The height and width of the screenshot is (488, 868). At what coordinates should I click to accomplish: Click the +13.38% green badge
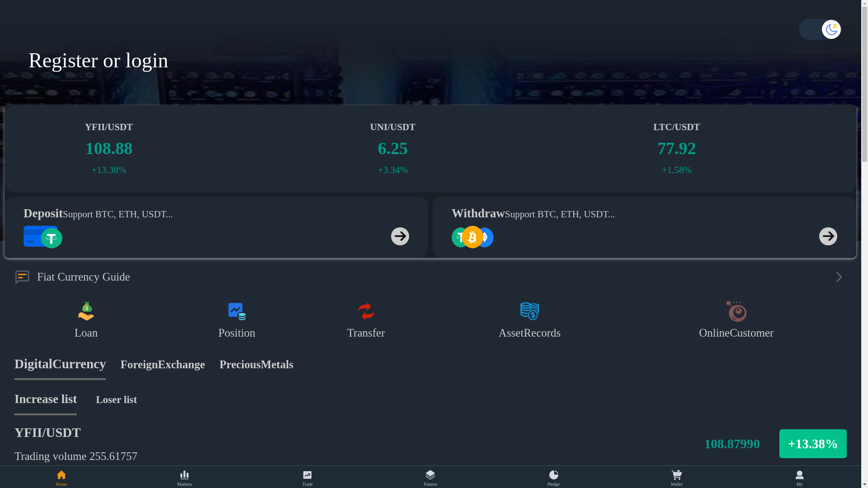coord(813,444)
